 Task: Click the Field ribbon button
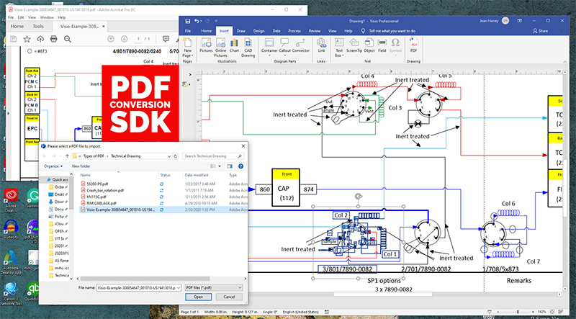(382, 45)
